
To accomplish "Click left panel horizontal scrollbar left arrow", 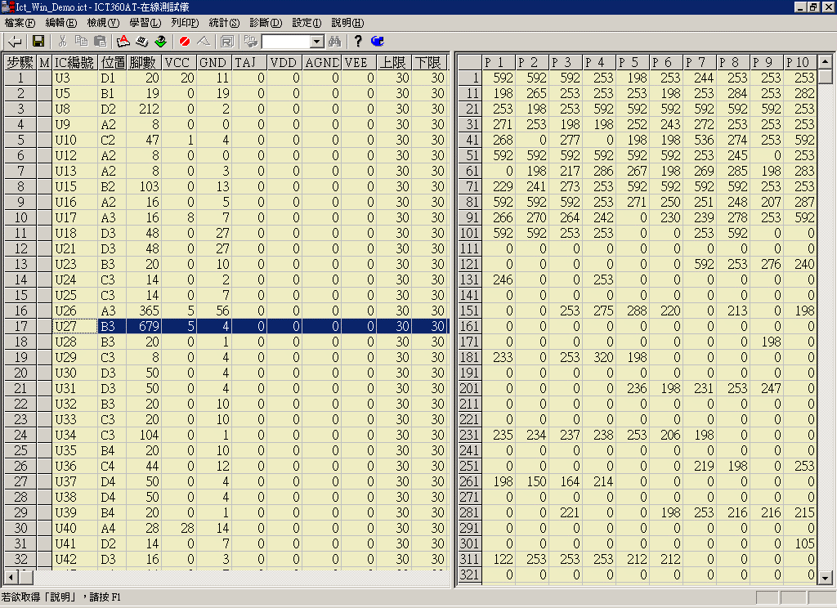I will [x=9, y=578].
